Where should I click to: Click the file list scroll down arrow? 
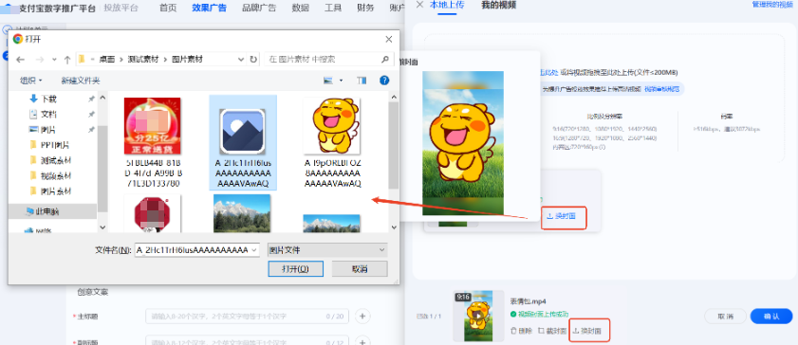(393, 227)
